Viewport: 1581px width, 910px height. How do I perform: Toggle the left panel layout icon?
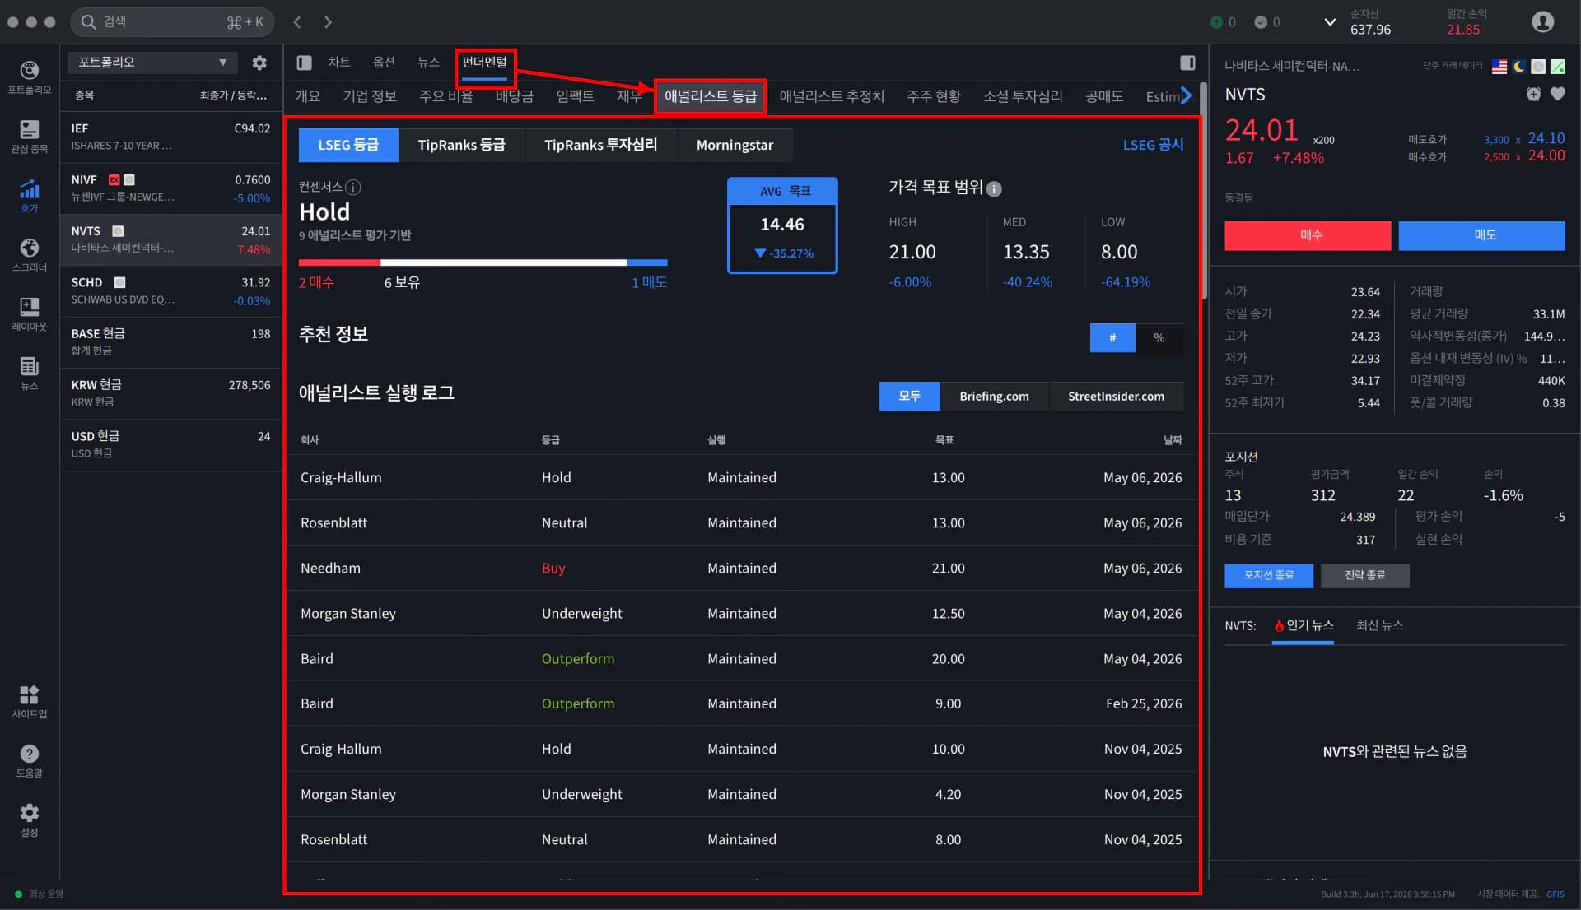pos(304,63)
